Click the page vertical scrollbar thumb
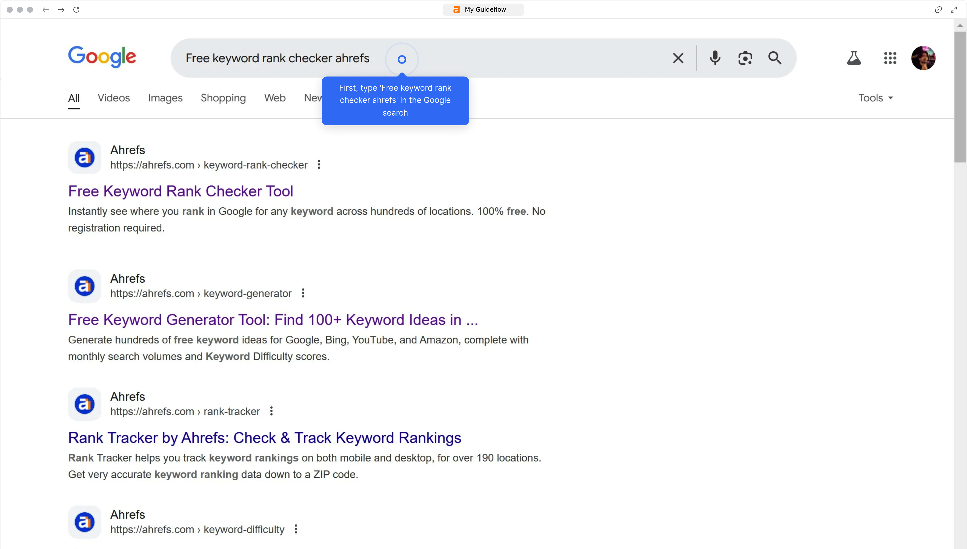 960,97
